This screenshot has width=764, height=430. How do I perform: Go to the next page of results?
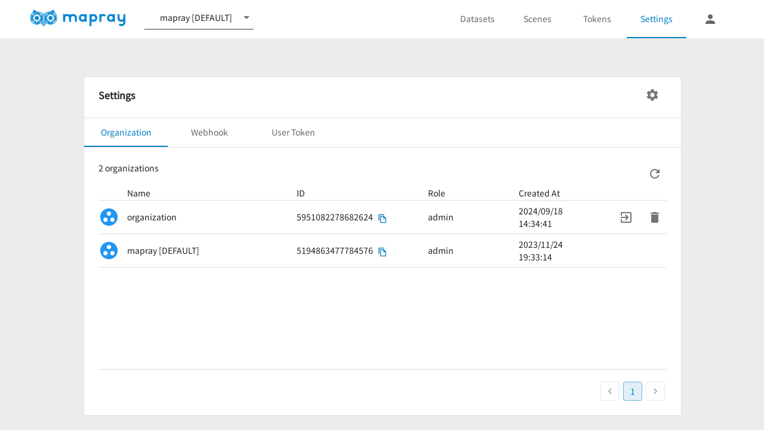[655, 391]
